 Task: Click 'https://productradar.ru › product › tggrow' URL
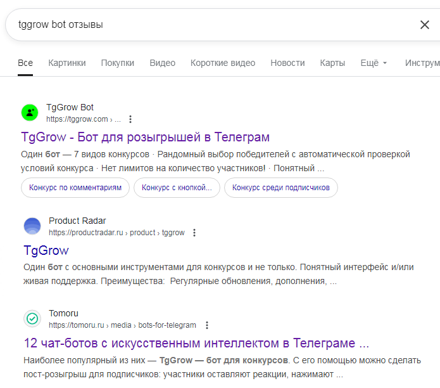pos(116,233)
